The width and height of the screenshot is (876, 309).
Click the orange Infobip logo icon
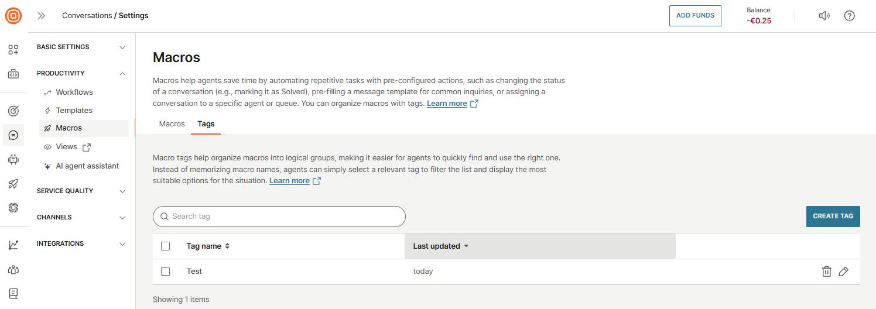(13, 16)
